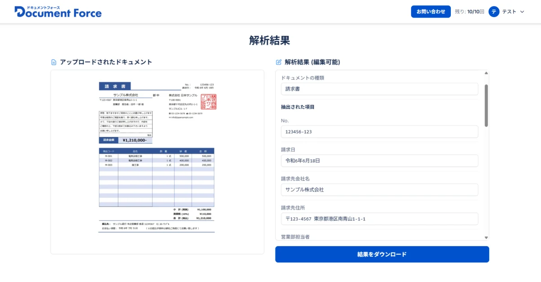This screenshot has height=282, width=541.
Task: Edit the 請求先住所 address field
Action: click(379, 219)
